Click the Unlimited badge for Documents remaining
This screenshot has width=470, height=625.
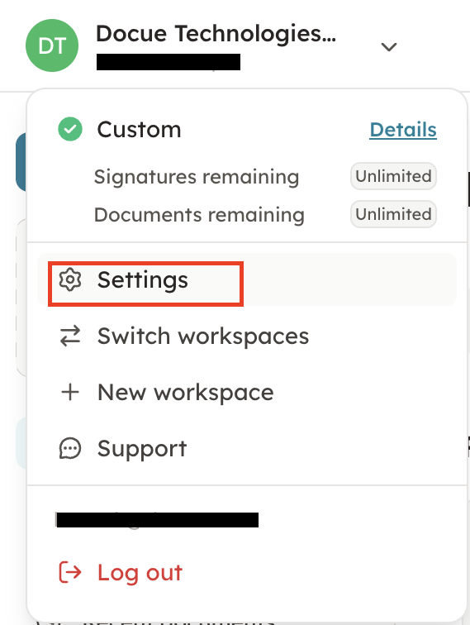pyautogui.click(x=393, y=214)
